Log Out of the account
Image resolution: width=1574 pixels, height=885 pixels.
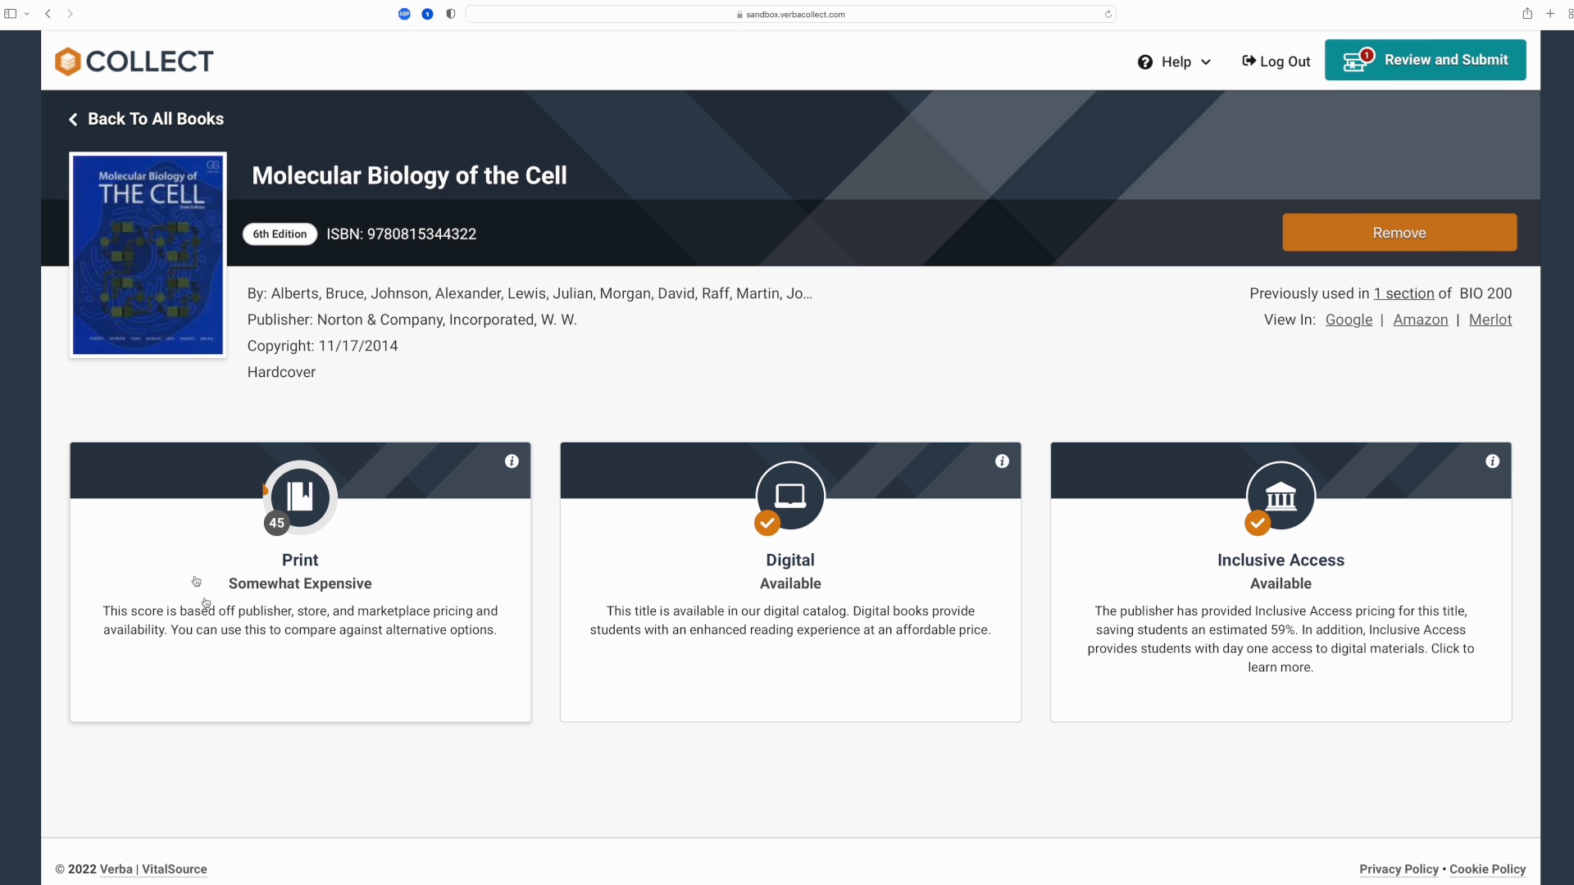pos(1276,62)
